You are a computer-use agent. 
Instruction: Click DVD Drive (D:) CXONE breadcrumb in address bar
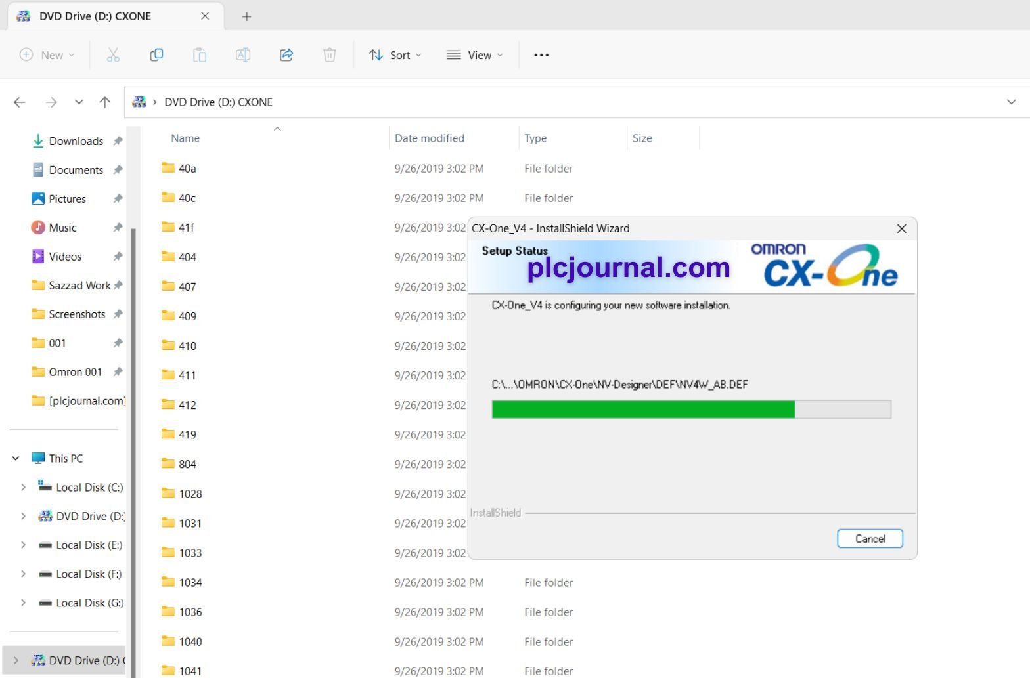[218, 102]
